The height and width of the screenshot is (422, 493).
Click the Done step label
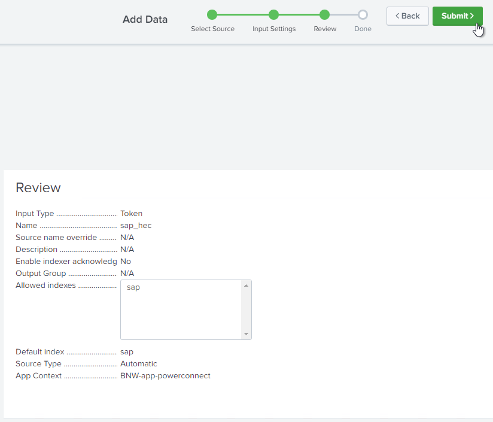[363, 29]
